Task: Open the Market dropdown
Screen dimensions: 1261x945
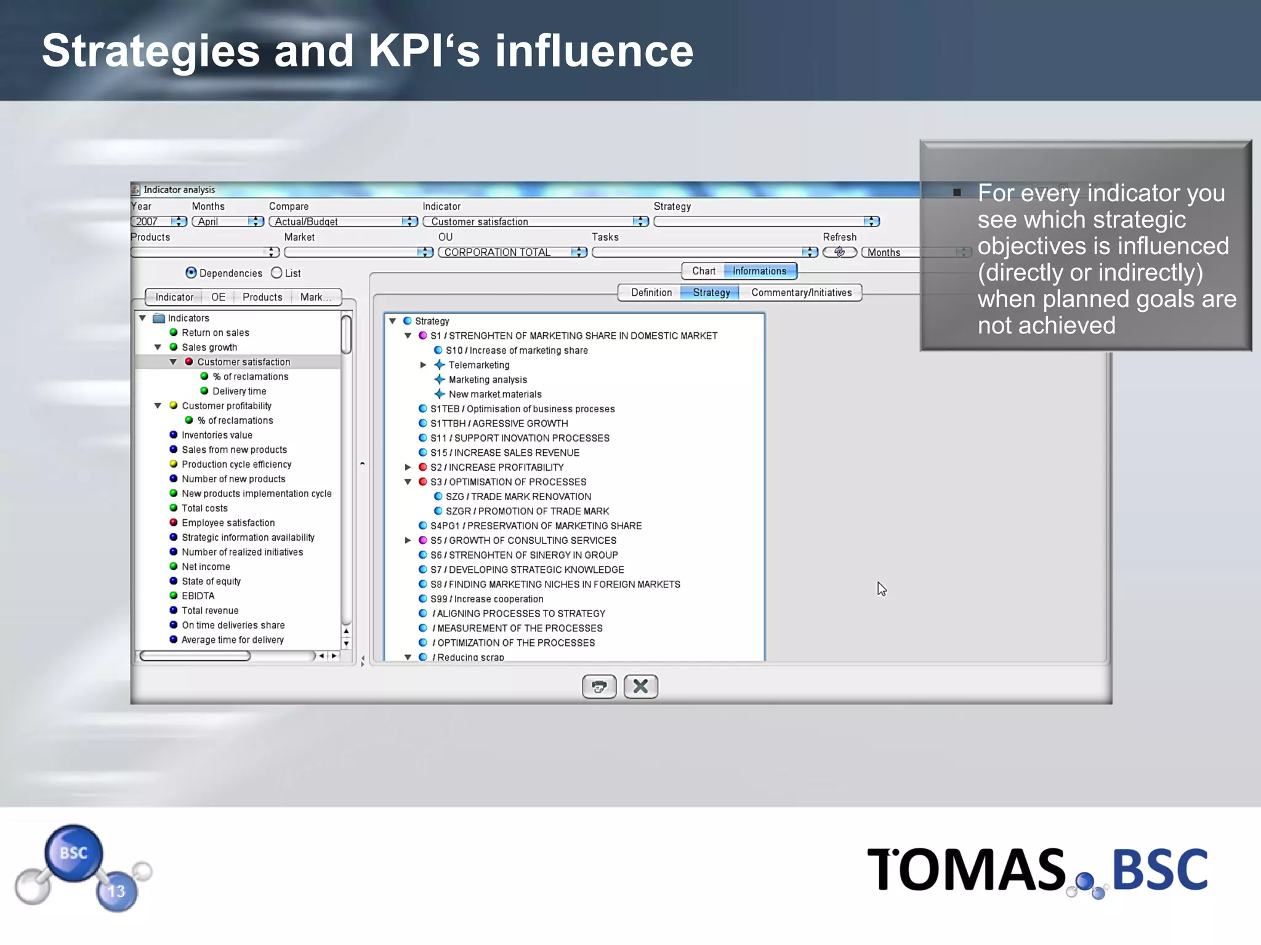Action: tap(359, 252)
